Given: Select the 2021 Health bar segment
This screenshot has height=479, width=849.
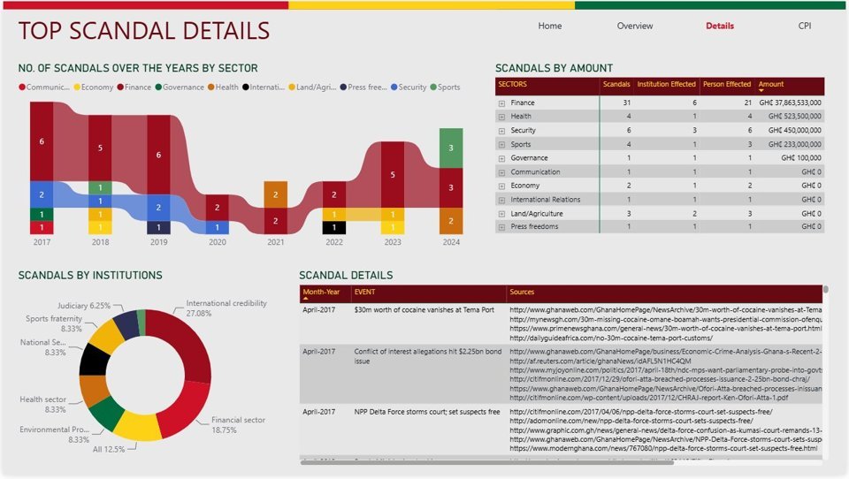Looking at the screenshot, I should tap(276, 194).
